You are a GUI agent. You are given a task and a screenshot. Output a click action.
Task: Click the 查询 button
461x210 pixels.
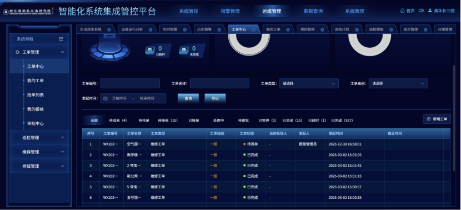click(x=188, y=98)
